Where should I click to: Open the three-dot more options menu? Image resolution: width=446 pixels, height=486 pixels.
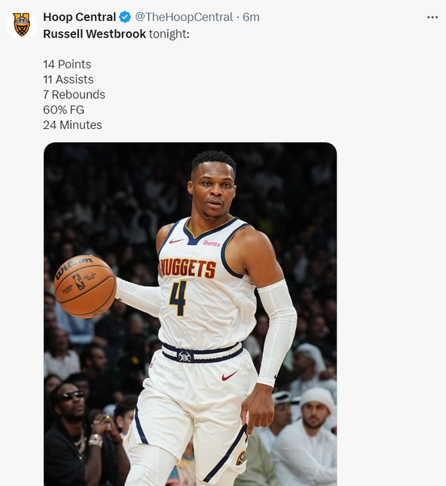432,17
